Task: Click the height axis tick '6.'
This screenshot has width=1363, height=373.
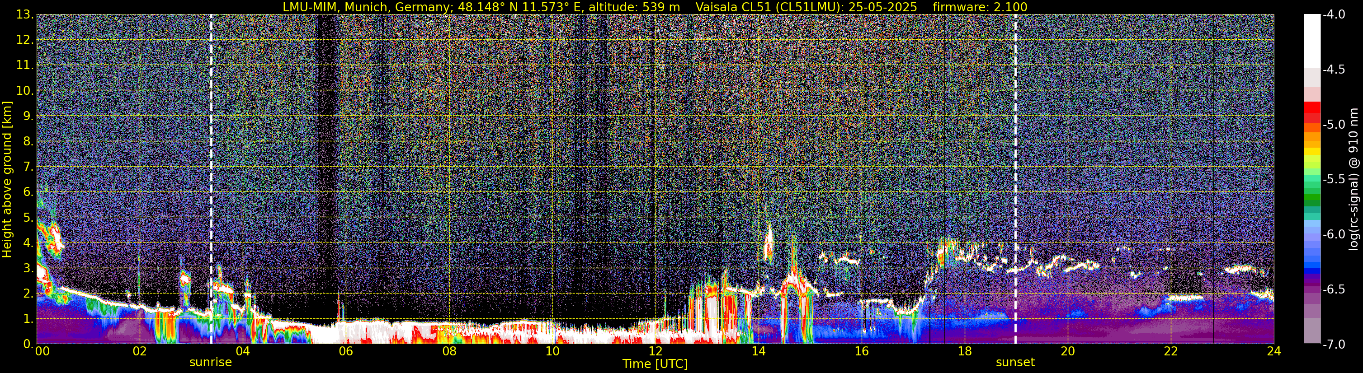Action: [28, 192]
